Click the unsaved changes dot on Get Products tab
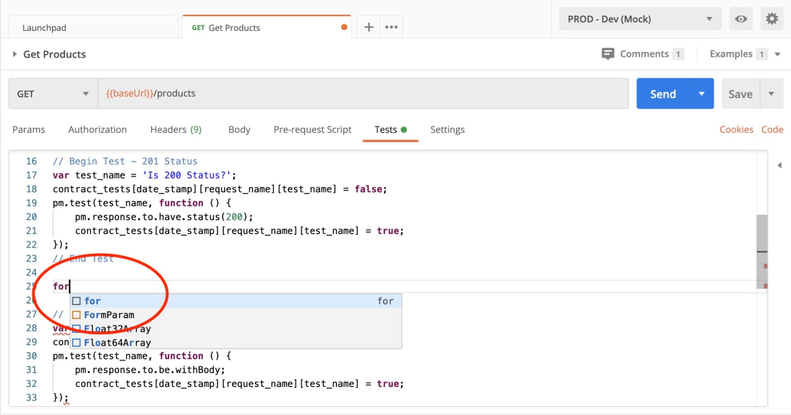 coord(344,27)
